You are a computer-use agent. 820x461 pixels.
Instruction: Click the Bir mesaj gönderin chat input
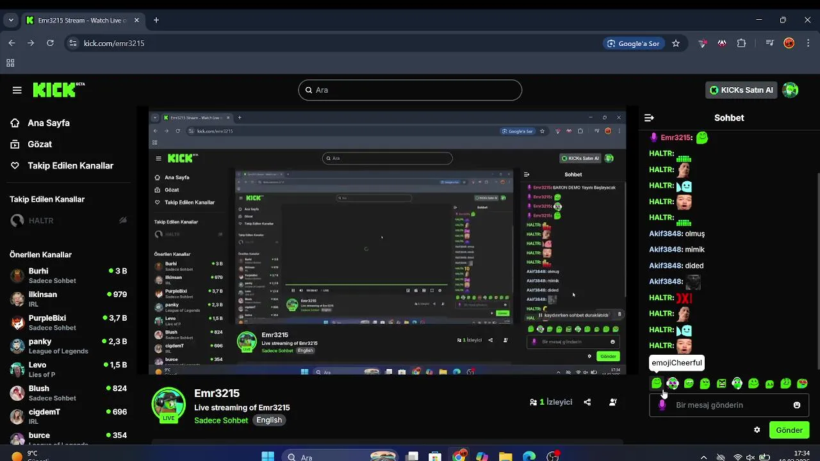pyautogui.click(x=729, y=405)
